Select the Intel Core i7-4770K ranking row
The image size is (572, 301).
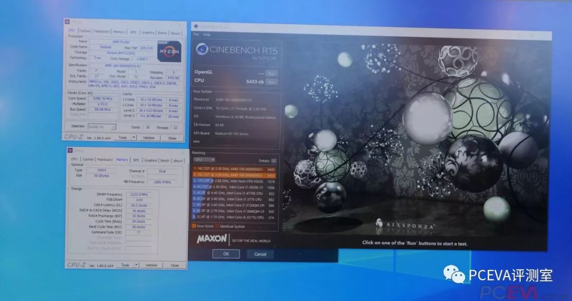tap(234, 193)
